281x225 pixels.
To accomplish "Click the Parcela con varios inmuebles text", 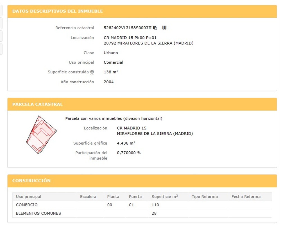I will (114, 119).
